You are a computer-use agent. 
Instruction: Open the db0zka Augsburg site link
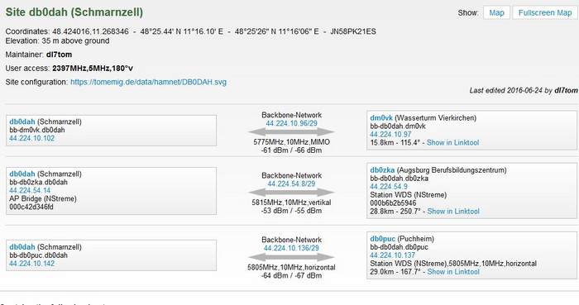tap(382, 170)
